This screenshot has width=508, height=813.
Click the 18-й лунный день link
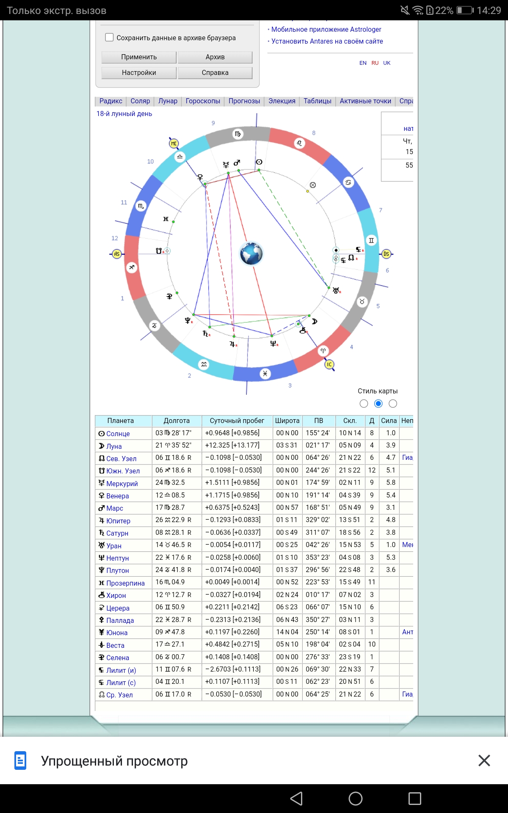coord(124,114)
